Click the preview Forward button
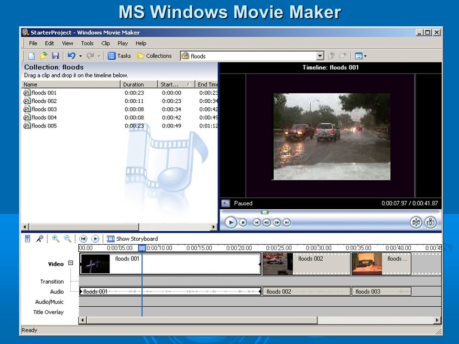Screen dimensions: 459x344 (287, 223)
